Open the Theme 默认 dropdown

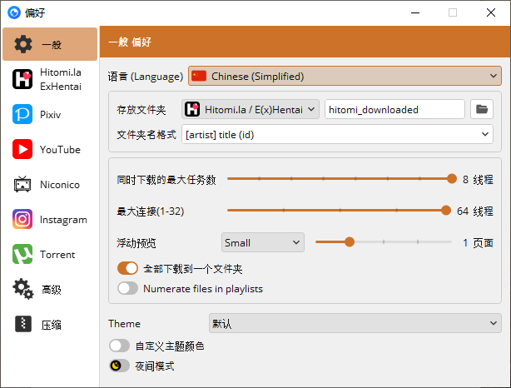point(355,323)
